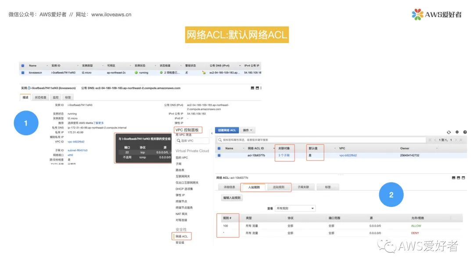Open the 操作 actions dropdown
Viewport: 474px width, 267px height.
pos(248,130)
